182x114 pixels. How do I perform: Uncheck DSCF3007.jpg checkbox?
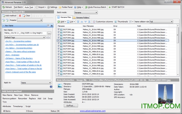(x=59, y=74)
